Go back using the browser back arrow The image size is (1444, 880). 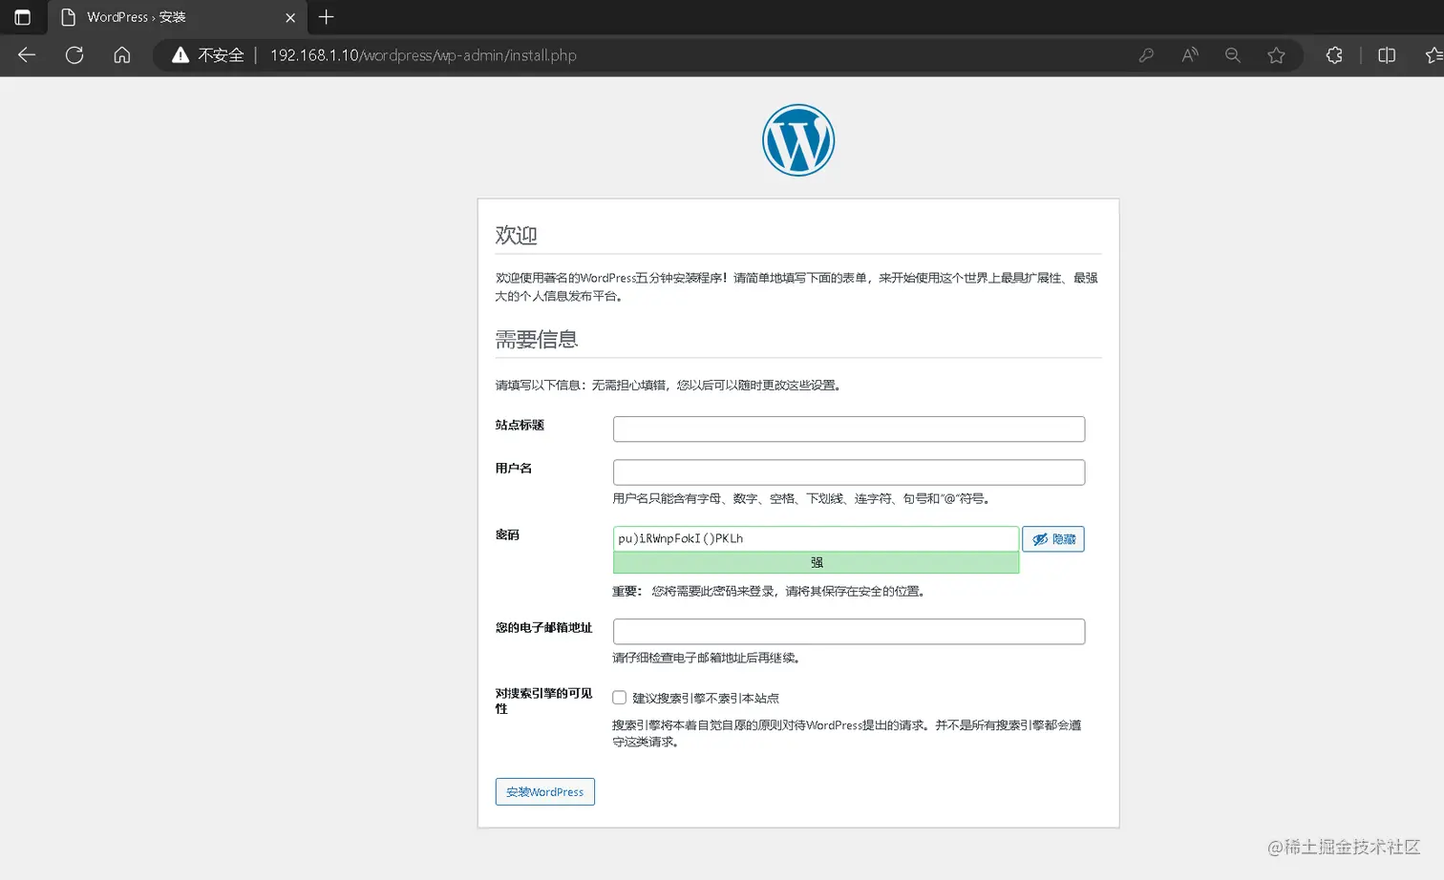click(27, 55)
